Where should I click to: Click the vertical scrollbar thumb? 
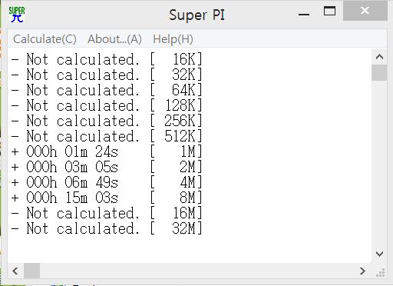point(379,73)
